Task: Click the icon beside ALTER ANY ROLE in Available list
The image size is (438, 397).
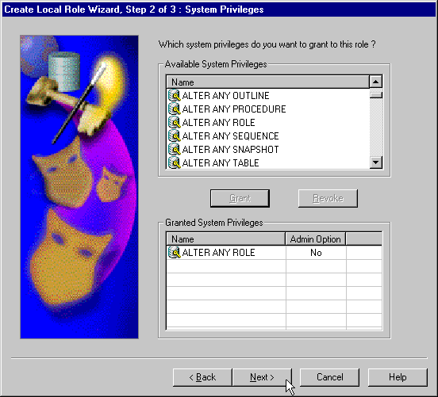Action: pos(175,122)
